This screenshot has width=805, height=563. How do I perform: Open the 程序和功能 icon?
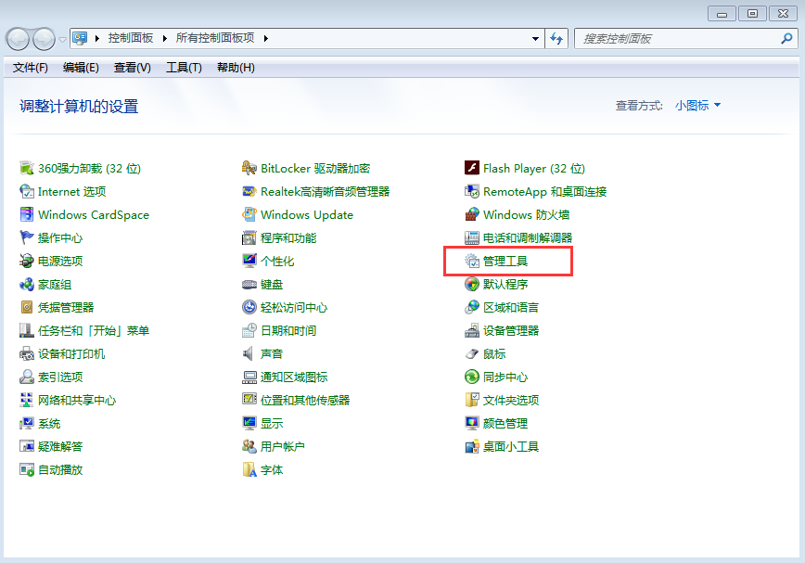[249, 237]
